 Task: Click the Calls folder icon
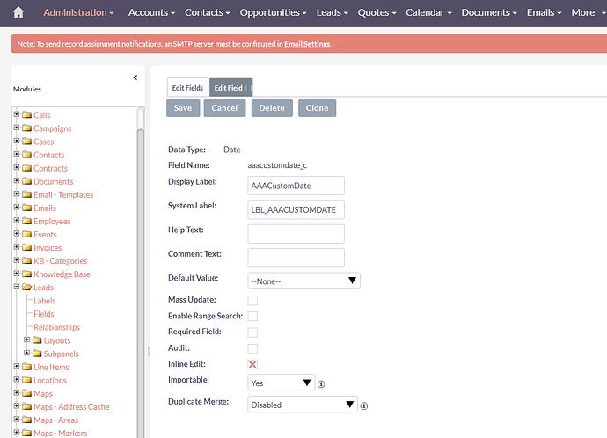[x=26, y=114]
